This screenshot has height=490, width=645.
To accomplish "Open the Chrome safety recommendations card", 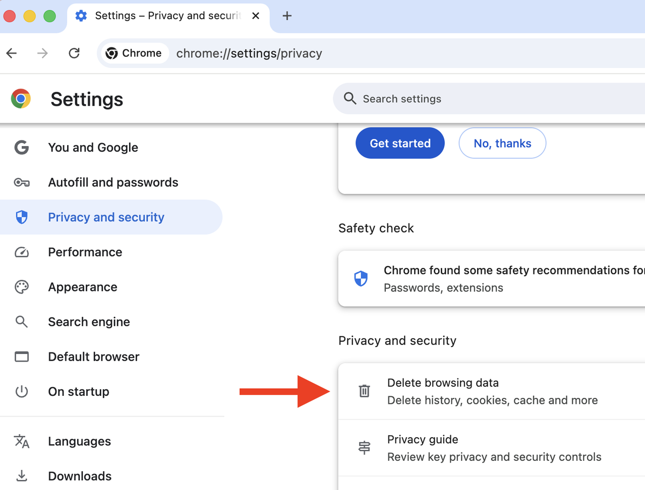I will click(492, 278).
